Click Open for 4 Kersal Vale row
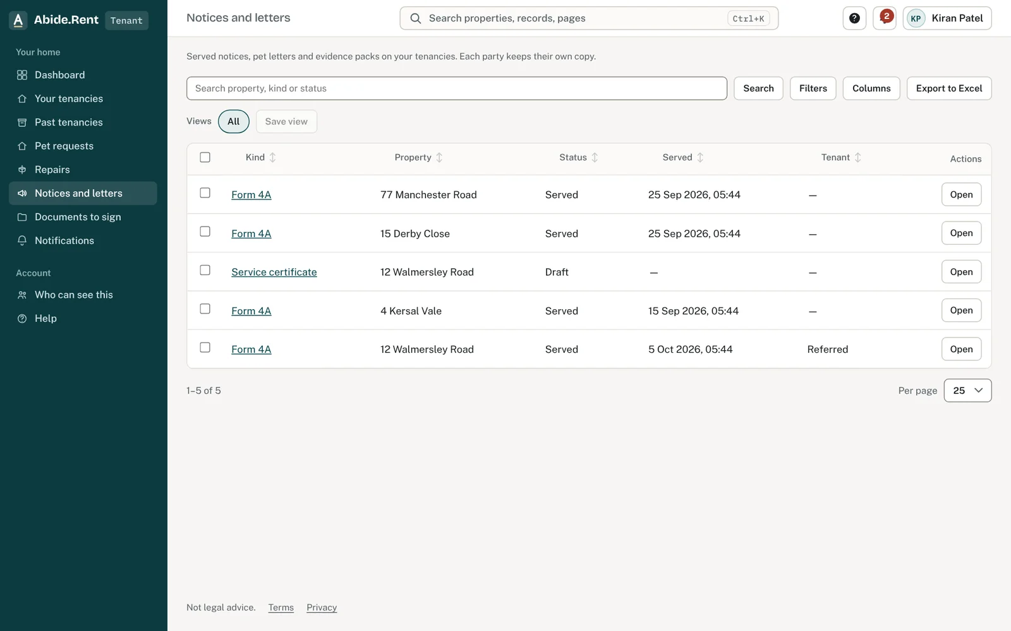This screenshot has width=1011, height=631. click(961, 310)
